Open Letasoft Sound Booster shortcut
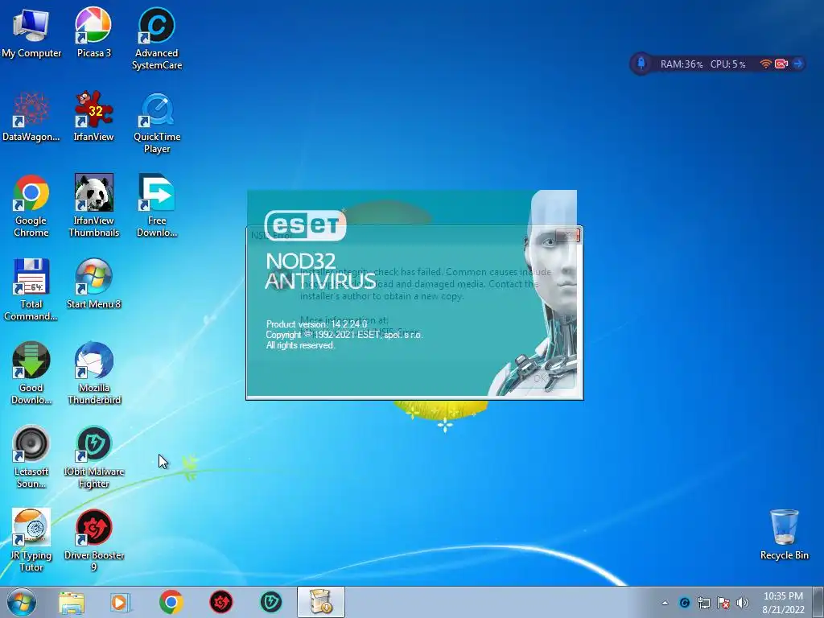 (x=31, y=457)
